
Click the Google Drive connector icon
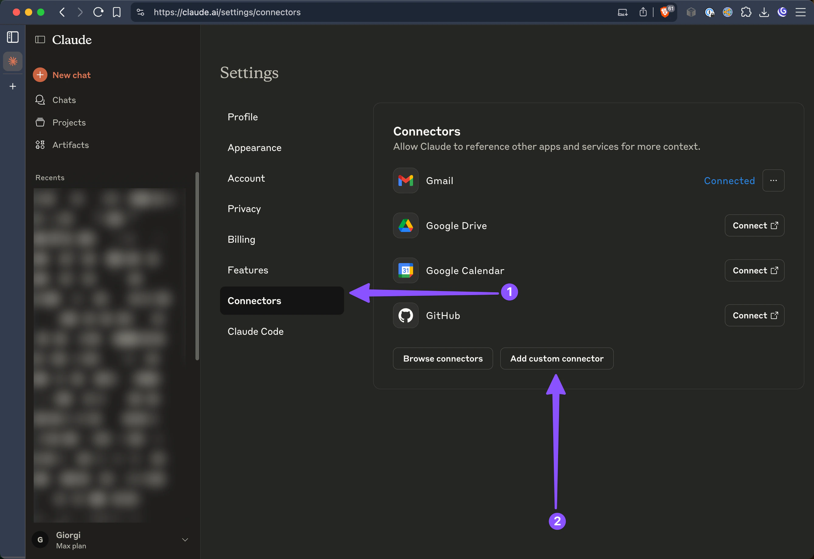point(405,225)
